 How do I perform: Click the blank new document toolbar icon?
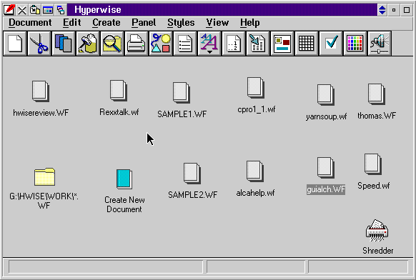(x=15, y=44)
